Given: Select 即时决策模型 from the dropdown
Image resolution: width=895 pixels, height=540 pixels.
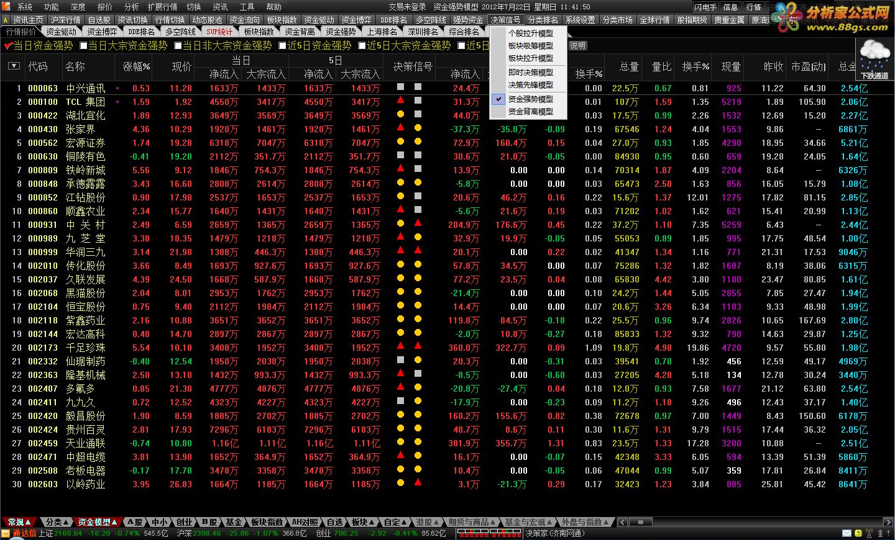Looking at the screenshot, I should [x=530, y=72].
